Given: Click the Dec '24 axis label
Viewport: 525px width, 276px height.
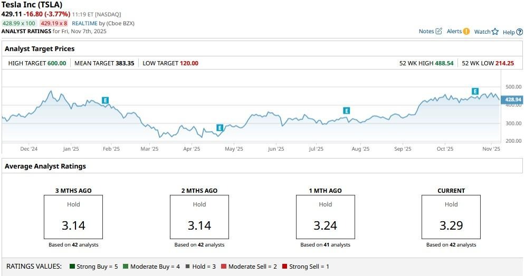Looking at the screenshot, I should pyautogui.click(x=29, y=149).
